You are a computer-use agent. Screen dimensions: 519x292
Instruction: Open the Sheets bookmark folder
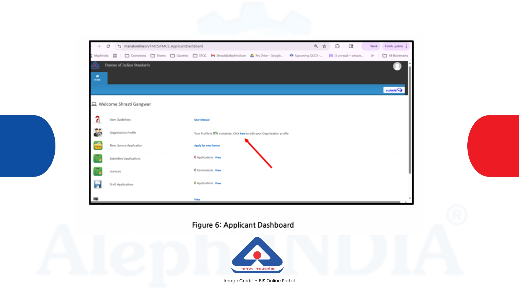tap(158, 56)
